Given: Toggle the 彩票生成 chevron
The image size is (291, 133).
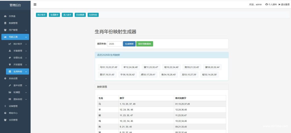Looking at the screenshot, I should [26, 58].
